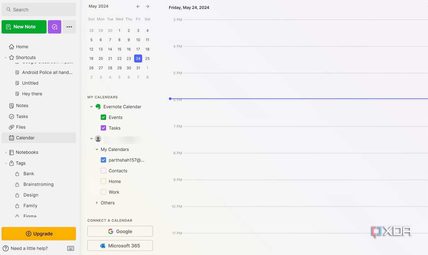The image size is (428, 255).
Task: Open the three-dot more options menu
Action: pyautogui.click(x=69, y=27)
